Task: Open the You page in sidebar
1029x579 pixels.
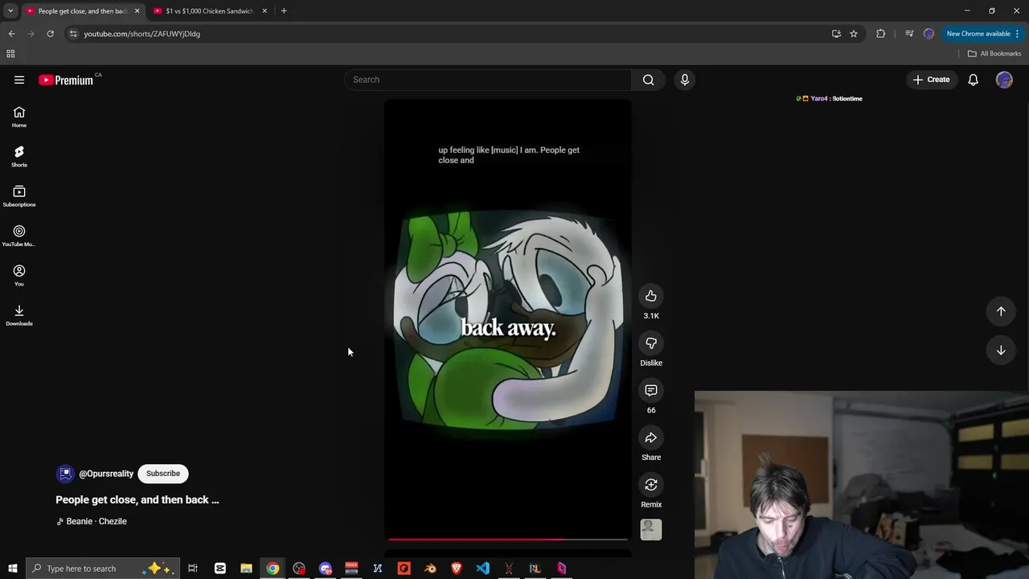Action: [19, 275]
